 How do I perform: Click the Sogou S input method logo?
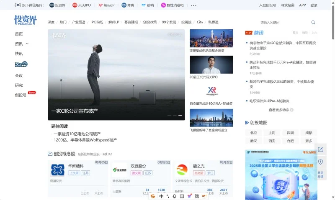tap(153, 196)
